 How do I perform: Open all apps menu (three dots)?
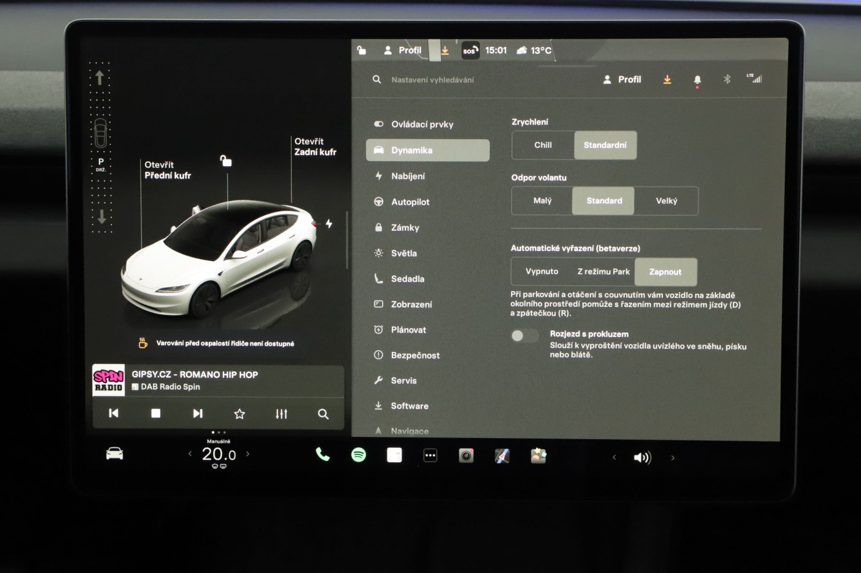[x=430, y=456]
